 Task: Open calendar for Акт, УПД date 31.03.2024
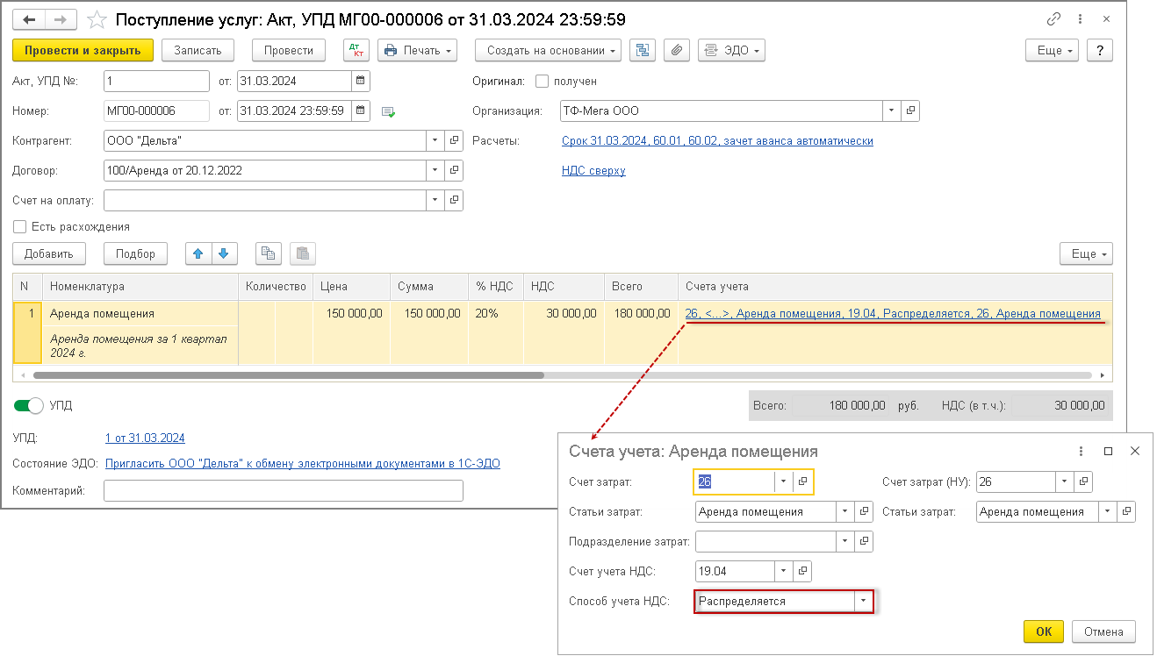(x=360, y=81)
